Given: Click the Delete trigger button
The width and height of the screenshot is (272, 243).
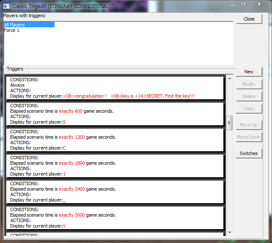Looking at the screenshot, I should (249, 96).
